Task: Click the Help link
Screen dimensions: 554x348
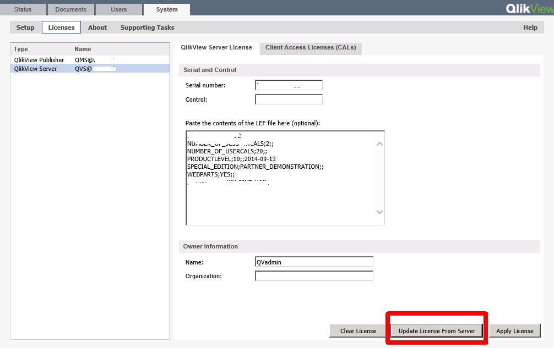Action: point(530,27)
